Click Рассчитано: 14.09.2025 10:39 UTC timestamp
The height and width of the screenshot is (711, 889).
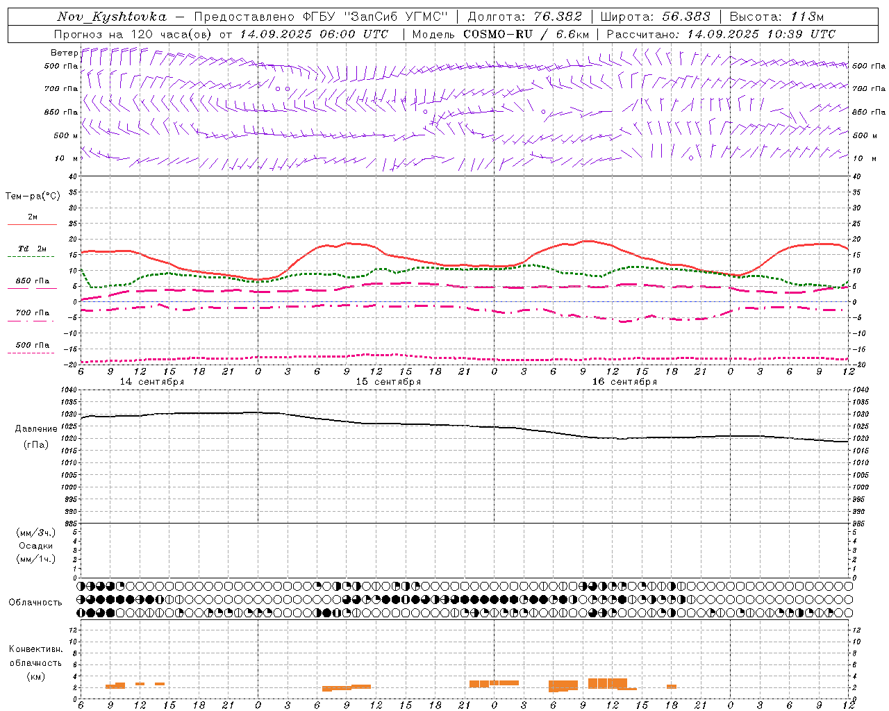click(721, 34)
